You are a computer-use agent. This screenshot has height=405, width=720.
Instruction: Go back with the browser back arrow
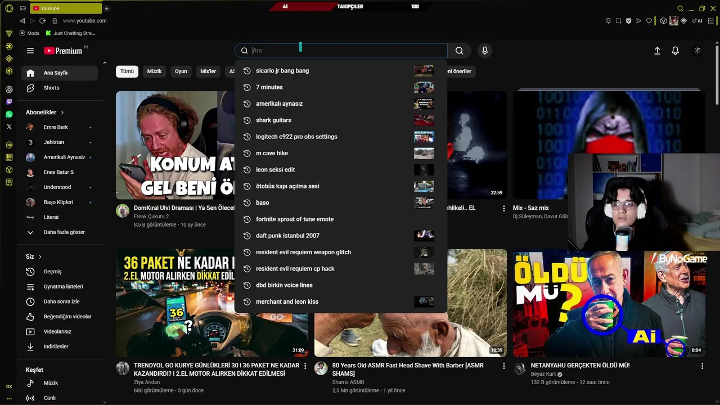22,21
